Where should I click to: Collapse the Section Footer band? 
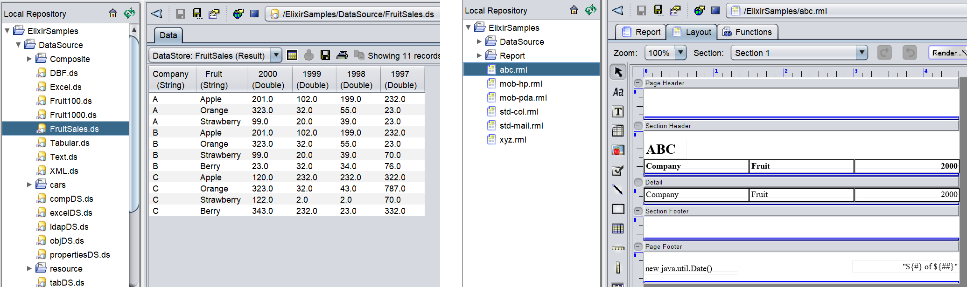click(638, 211)
